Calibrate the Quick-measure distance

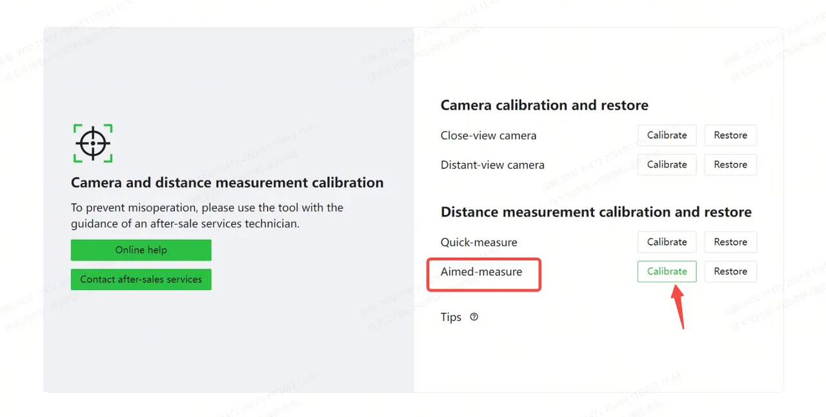pos(667,242)
